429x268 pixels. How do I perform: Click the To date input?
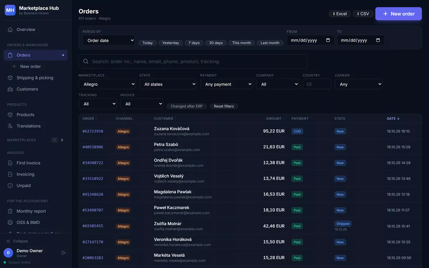click(361, 40)
